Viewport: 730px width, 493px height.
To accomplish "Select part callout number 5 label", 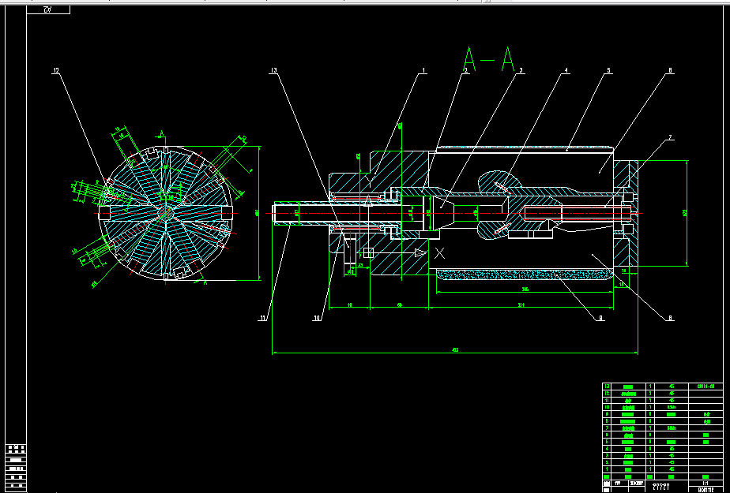I will point(608,71).
